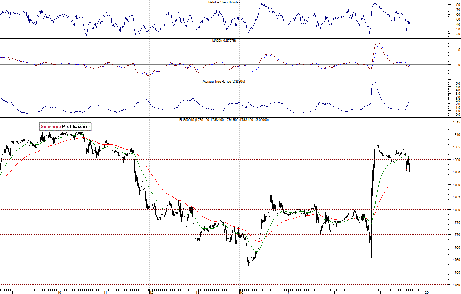Click the FUS50015 price chart title
Image resolution: width=461 pixels, height=294 pixels.
click(223, 120)
